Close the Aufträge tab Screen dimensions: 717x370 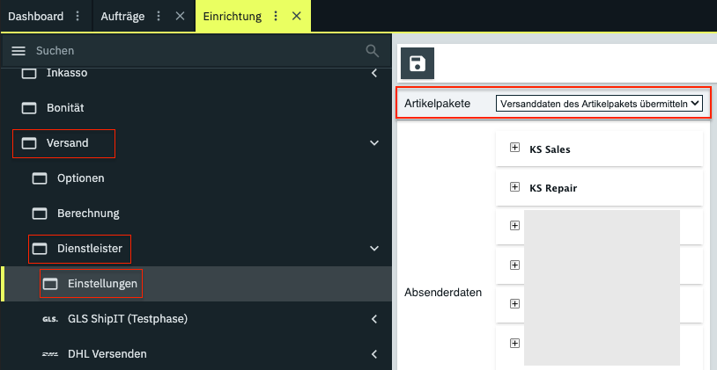pos(180,16)
